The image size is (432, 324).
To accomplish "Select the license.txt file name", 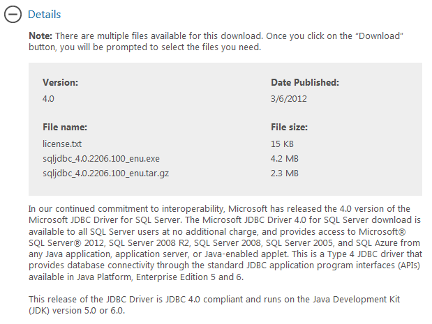I will point(62,144).
